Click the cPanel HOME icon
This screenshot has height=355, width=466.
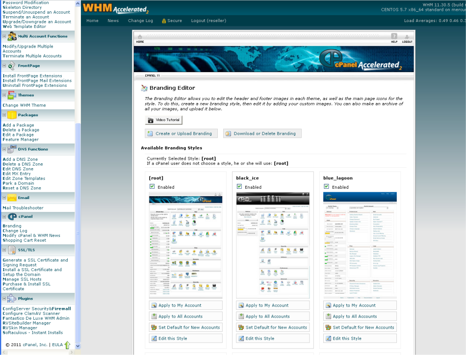point(140,37)
